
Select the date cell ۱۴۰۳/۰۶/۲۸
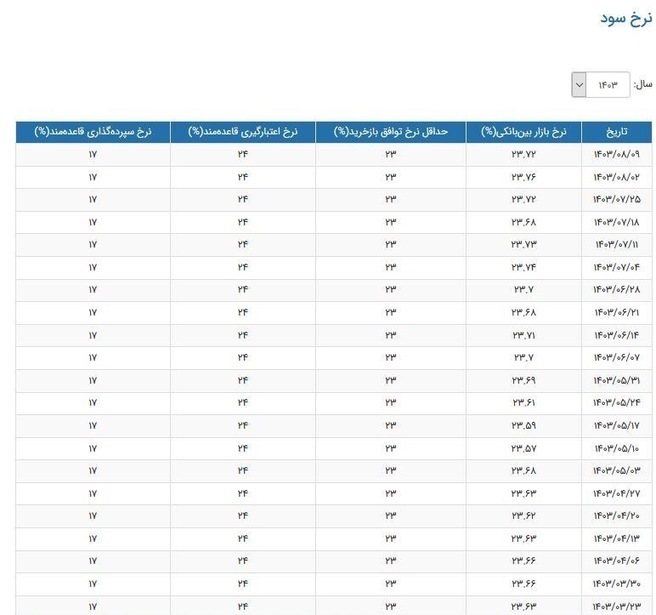[616, 289]
